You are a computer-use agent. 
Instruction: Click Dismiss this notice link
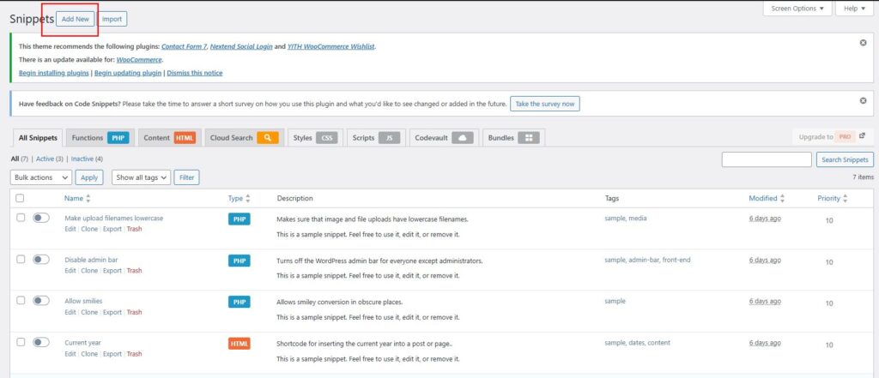pos(195,73)
